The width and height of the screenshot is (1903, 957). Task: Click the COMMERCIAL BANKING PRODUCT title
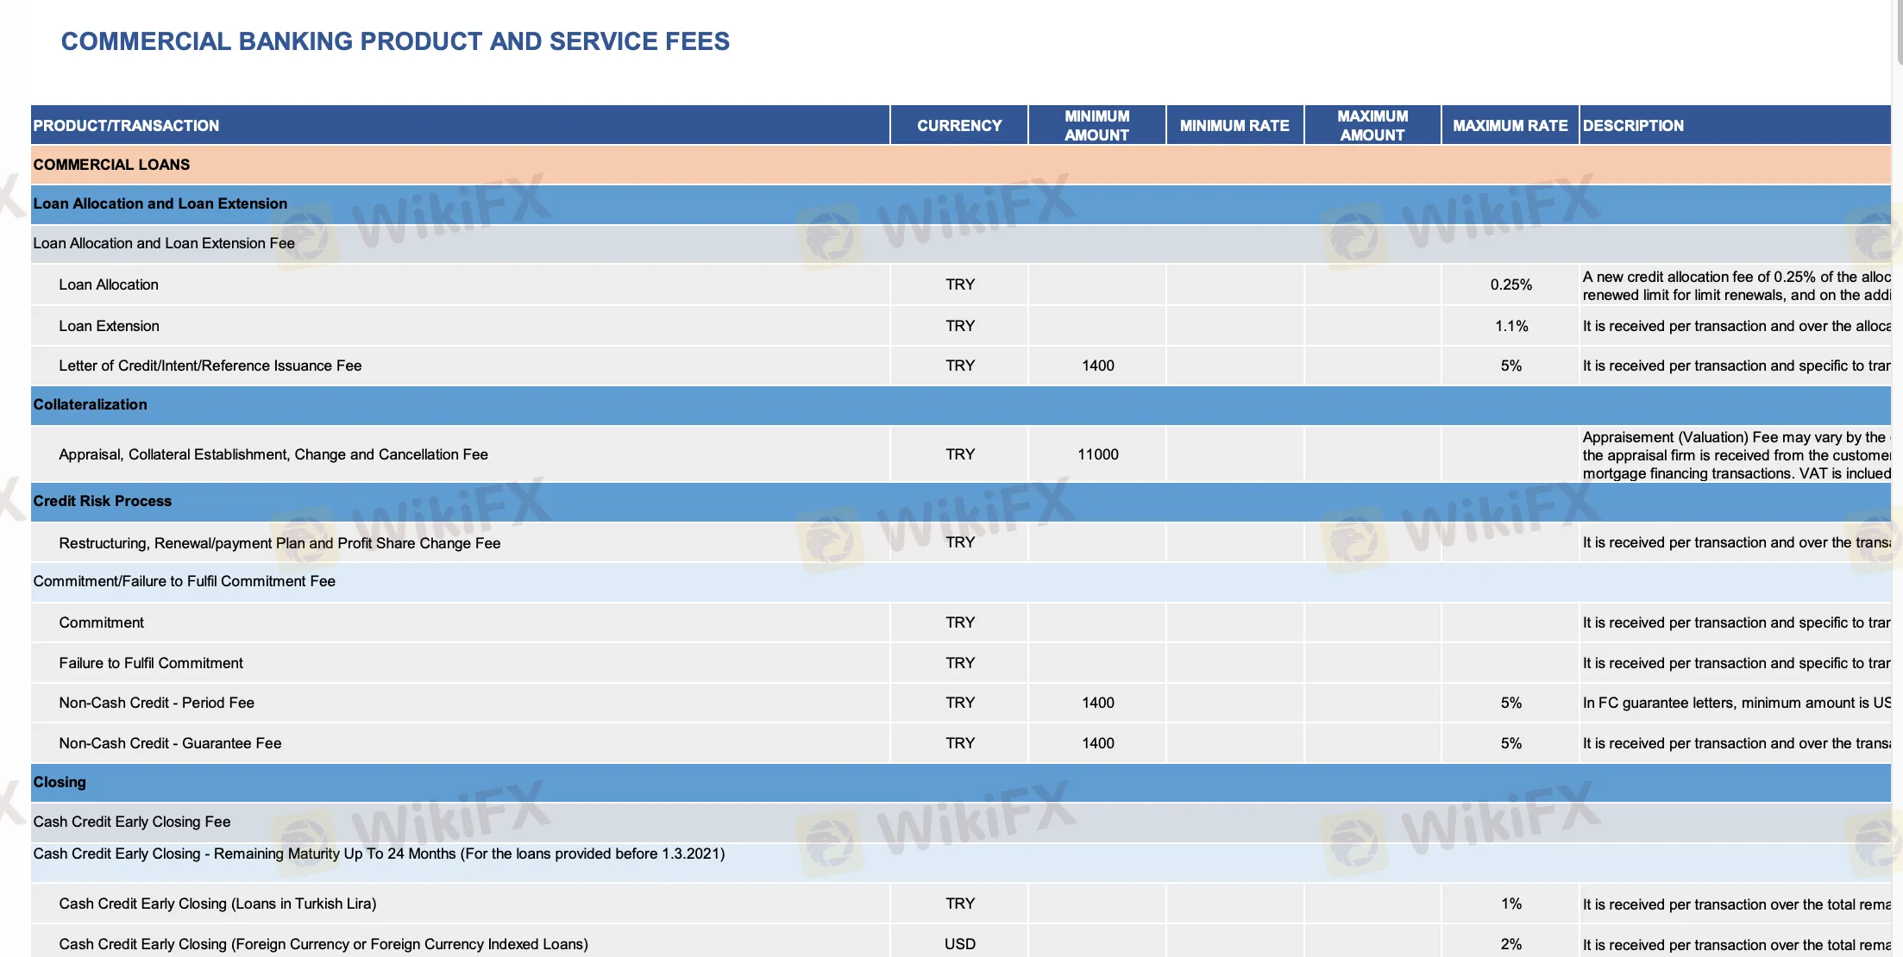click(395, 41)
